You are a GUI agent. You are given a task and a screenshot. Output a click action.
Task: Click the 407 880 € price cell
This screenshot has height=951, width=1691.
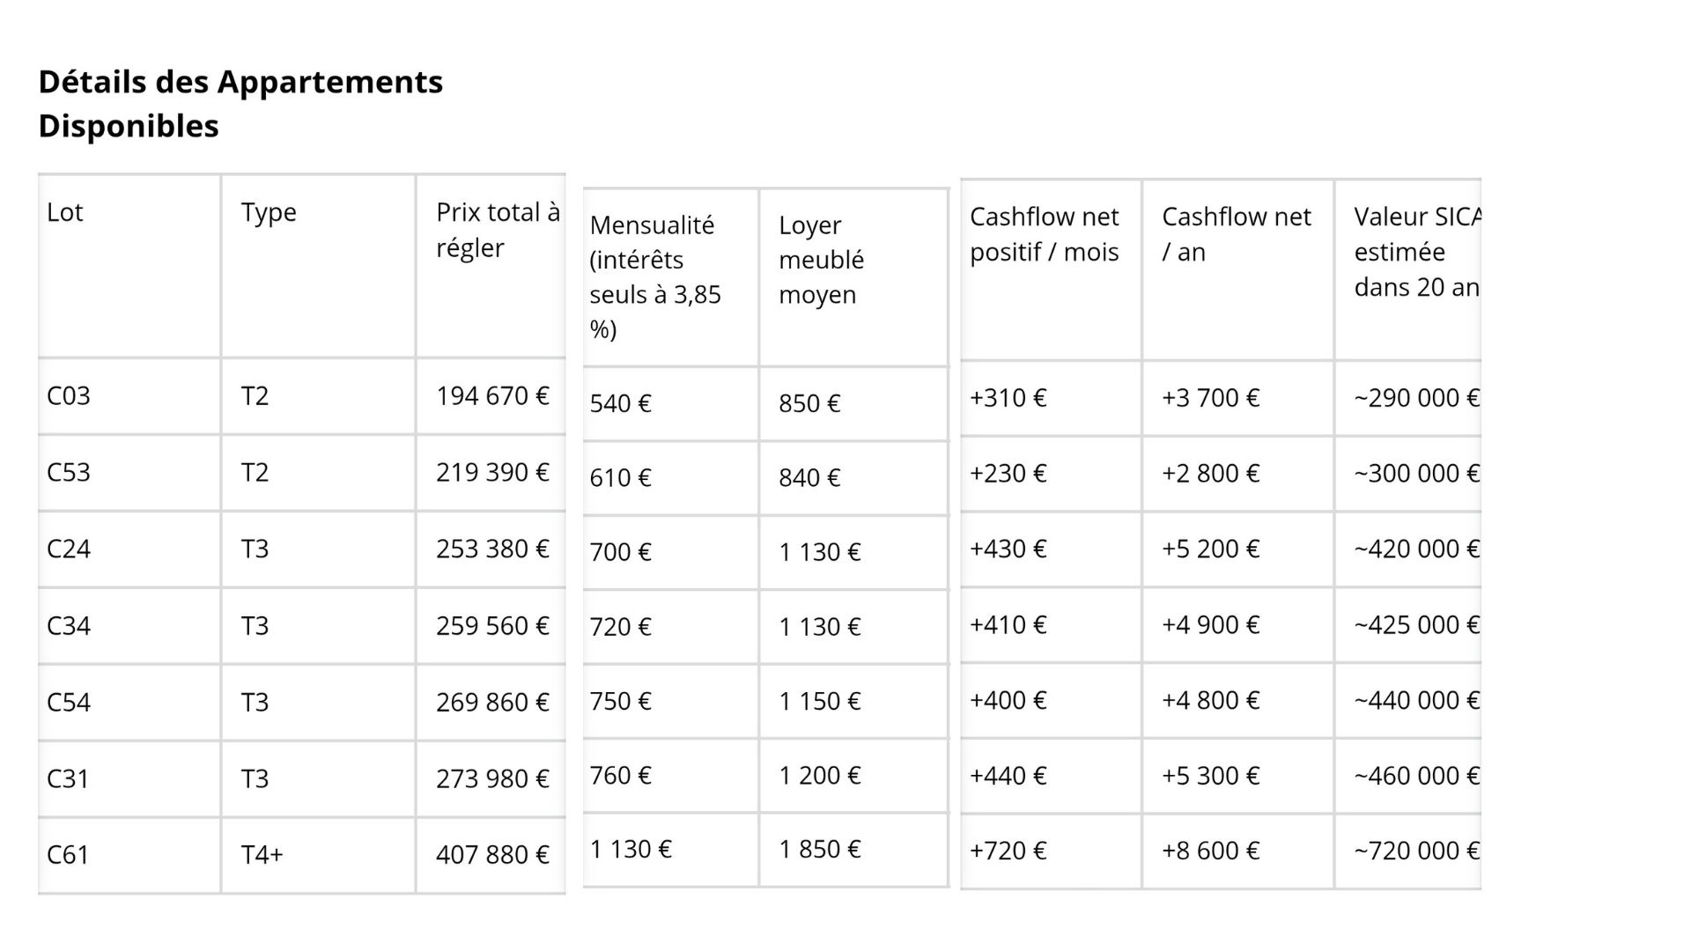492,855
